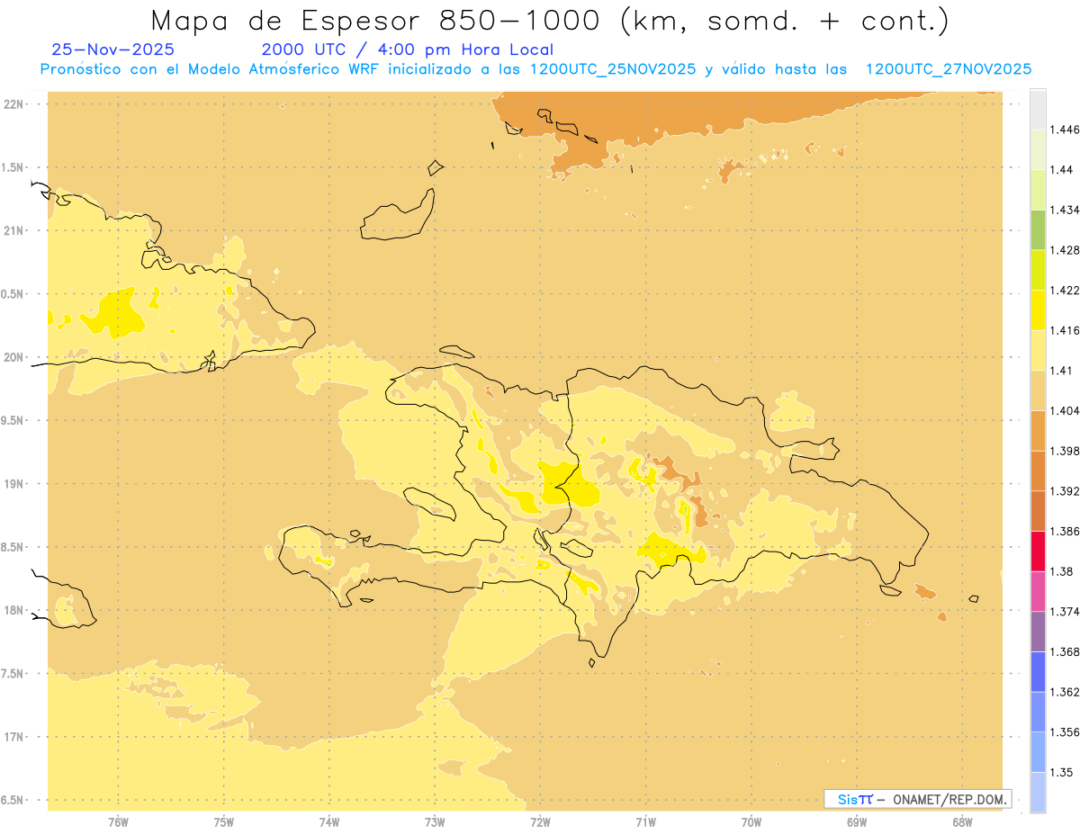Click the 71W longitude label
The height and width of the screenshot is (834, 1080).
click(x=645, y=821)
